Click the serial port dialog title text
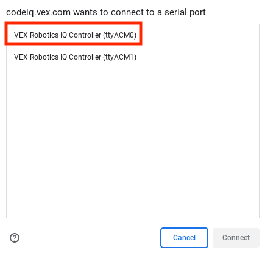Image resolution: width=265 pixels, height=253 pixels. pyautogui.click(x=106, y=12)
